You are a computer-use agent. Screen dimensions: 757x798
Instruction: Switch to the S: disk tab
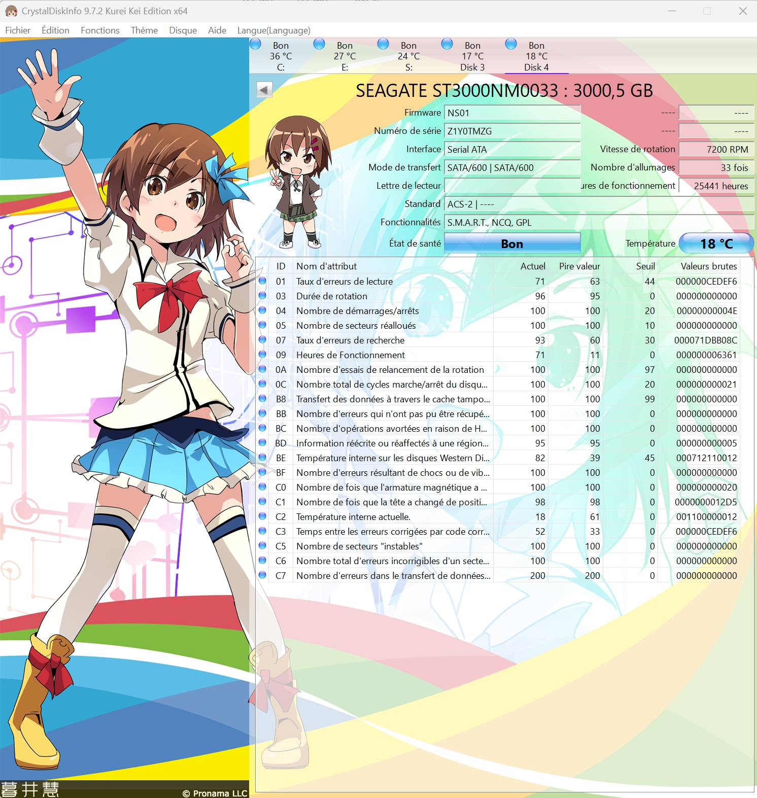pyautogui.click(x=408, y=56)
